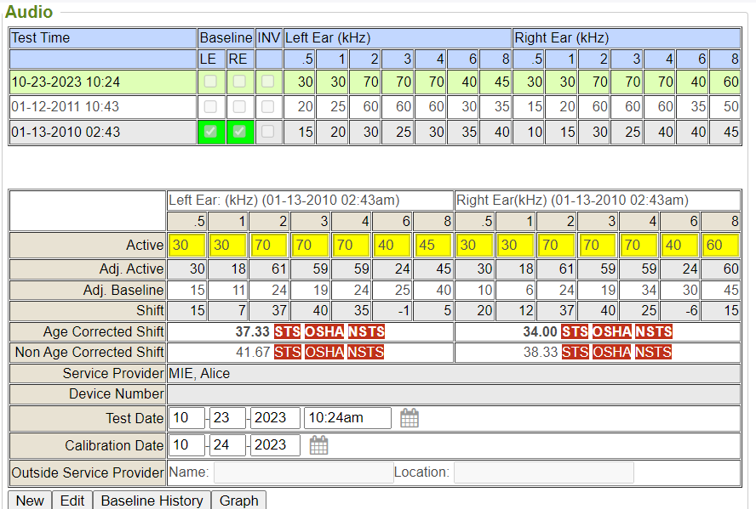Click the Outside Service Provider Location field

pyautogui.click(x=543, y=472)
